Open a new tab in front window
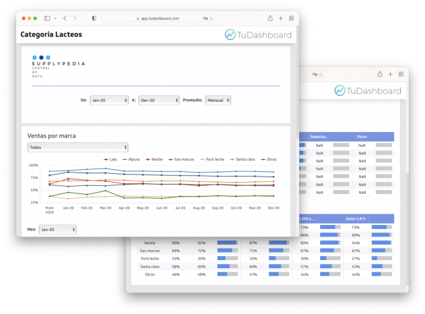This screenshot has width=425, height=314. pyautogui.click(x=280, y=18)
